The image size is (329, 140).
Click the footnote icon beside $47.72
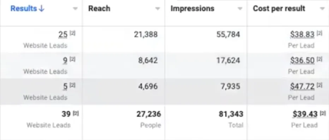(x=319, y=85)
